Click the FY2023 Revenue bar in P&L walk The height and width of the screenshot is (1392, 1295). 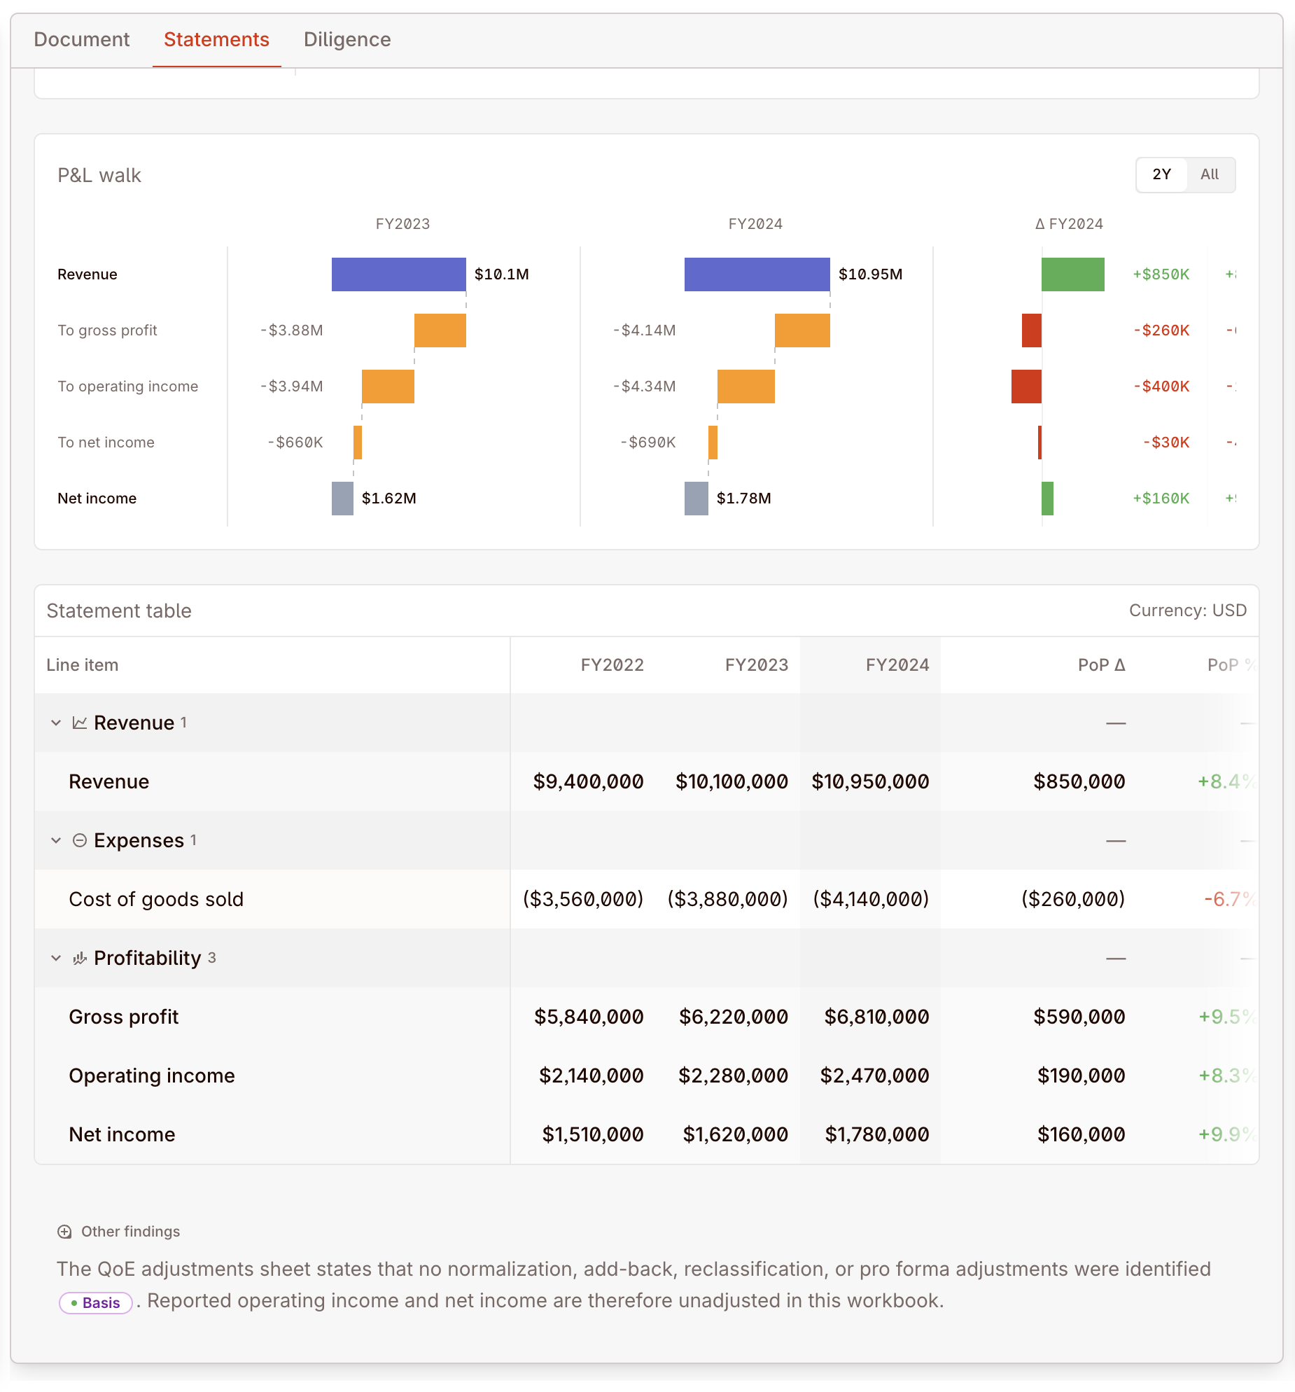coord(398,274)
